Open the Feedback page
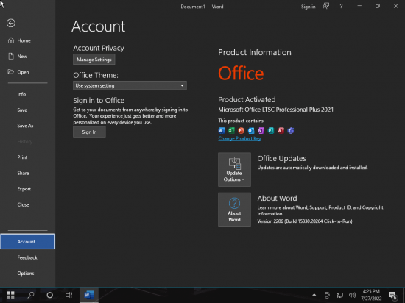 28,257
